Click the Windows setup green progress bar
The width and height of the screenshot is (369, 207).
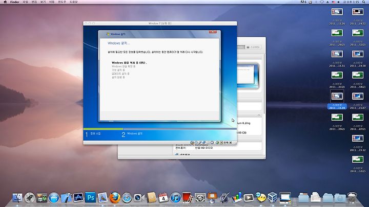(104, 129)
